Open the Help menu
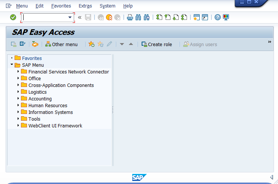Screen dimensions: 278x184 click(128, 6)
